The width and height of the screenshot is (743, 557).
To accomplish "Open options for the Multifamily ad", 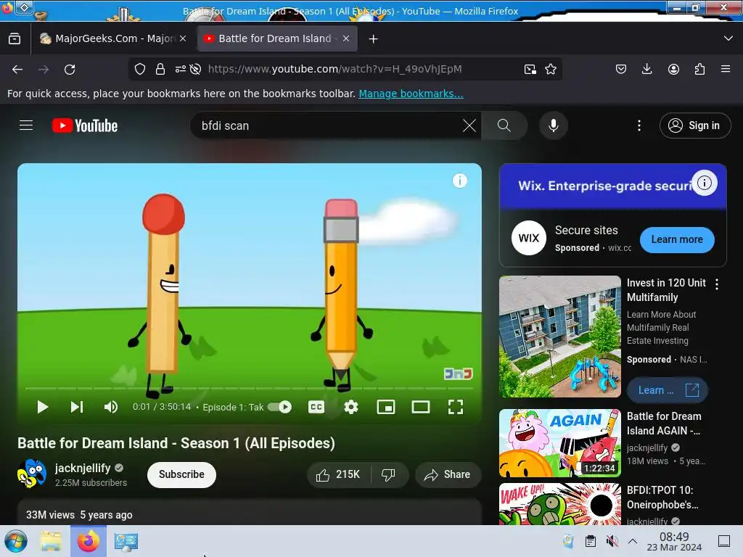I will (717, 284).
